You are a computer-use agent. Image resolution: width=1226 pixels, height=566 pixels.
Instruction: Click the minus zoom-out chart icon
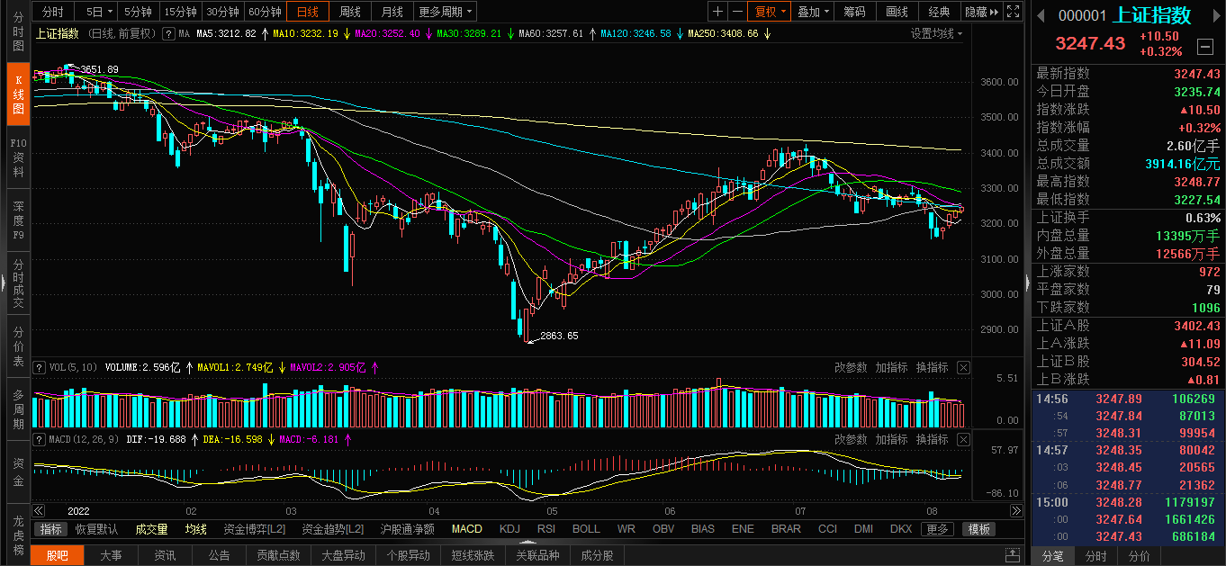coord(737,12)
